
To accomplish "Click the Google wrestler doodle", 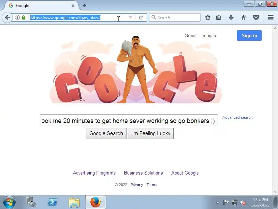I will pos(136,69).
